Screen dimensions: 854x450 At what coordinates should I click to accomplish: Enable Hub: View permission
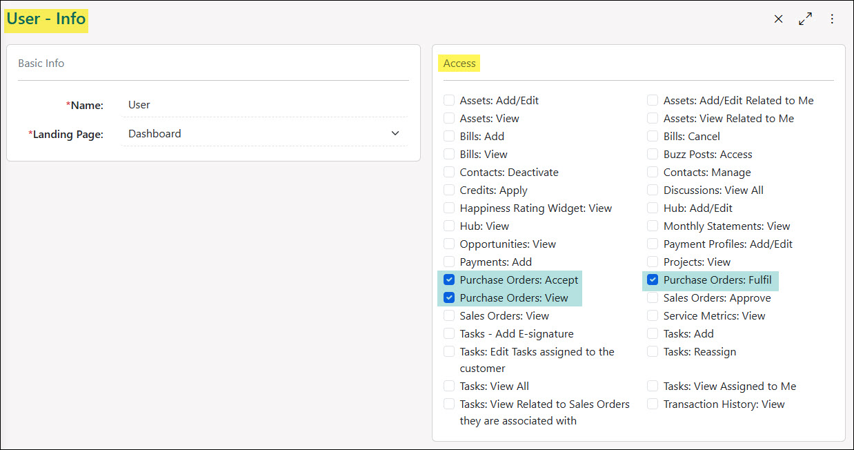[449, 226]
